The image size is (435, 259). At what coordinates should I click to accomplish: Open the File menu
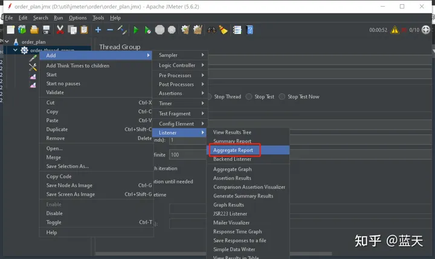pos(9,18)
